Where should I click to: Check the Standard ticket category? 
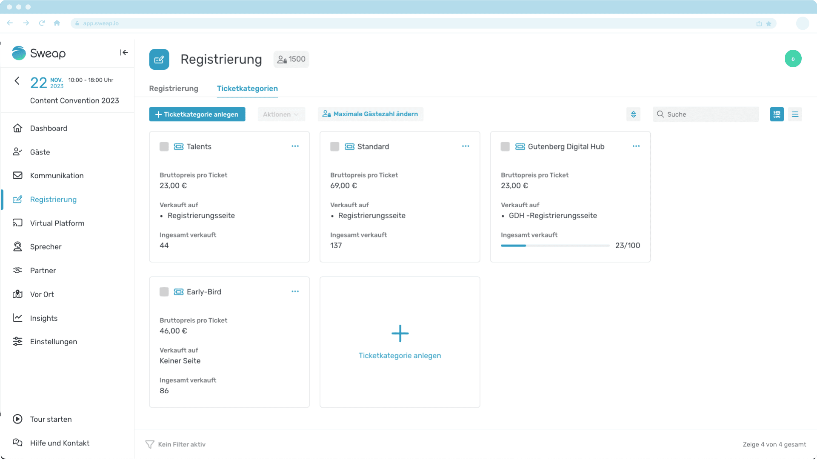[334, 146]
